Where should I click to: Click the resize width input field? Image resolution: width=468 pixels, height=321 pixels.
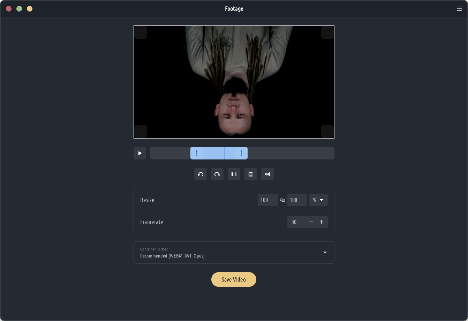(267, 200)
